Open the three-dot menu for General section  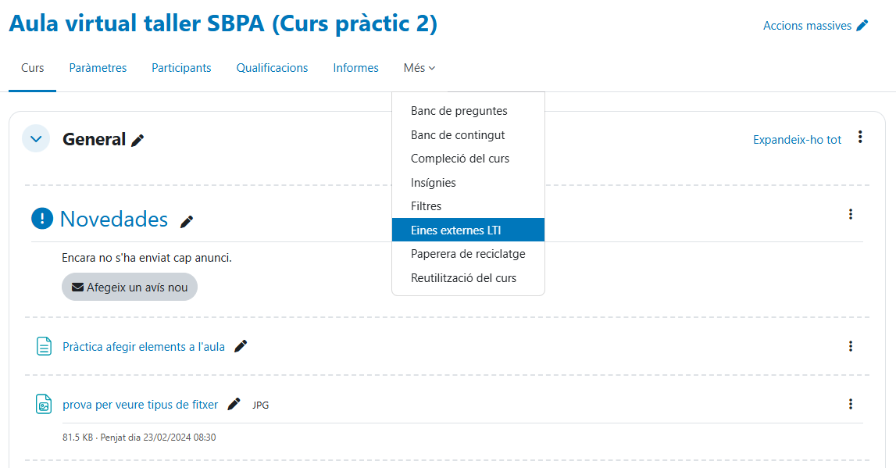click(860, 138)
